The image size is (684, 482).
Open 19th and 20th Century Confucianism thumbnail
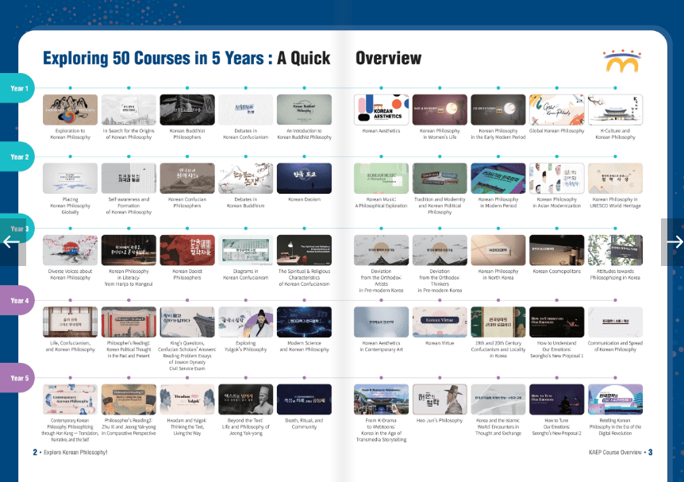pos(498,322)
